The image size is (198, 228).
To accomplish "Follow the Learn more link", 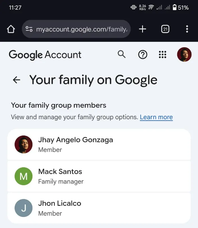I will (x=156, y=117).
